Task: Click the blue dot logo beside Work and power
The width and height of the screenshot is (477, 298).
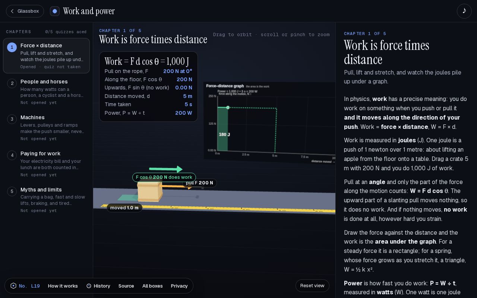Action: [x=55, y=11]
